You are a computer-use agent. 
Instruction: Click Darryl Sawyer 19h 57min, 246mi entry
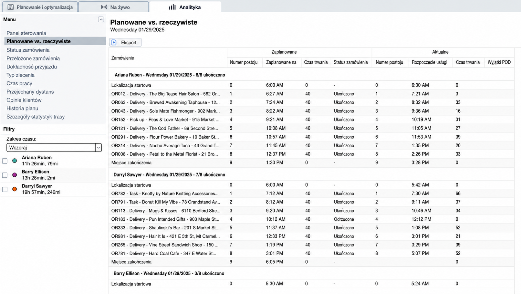pos(41,189)
